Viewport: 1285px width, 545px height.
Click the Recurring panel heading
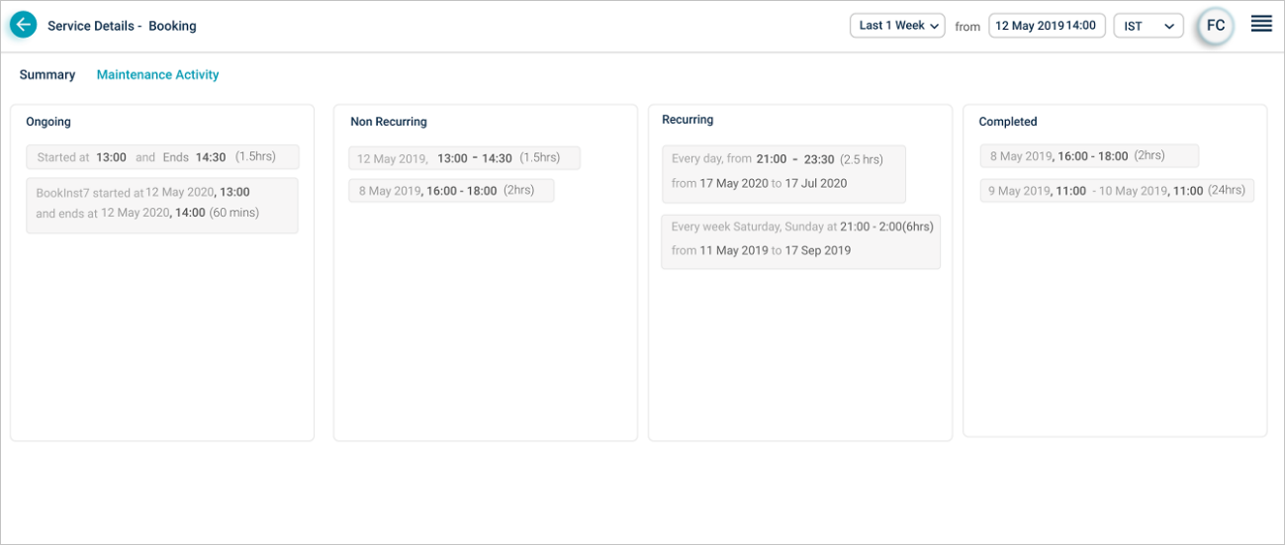(x=688, y=120)
